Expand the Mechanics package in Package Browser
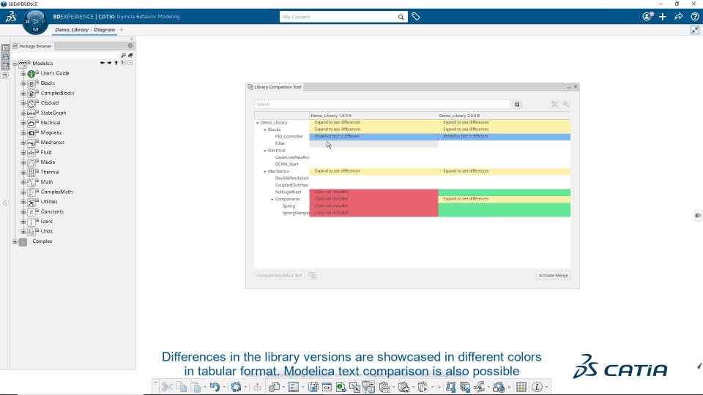 click(x=23, y=143)
